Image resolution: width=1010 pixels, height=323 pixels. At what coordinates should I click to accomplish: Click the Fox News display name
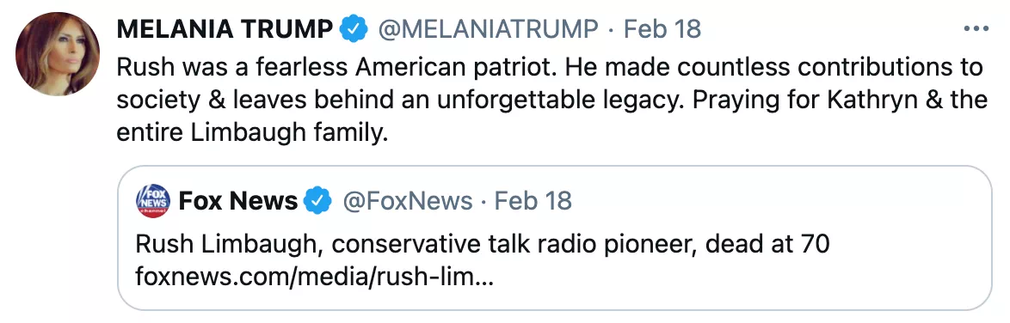coord(237,201)
